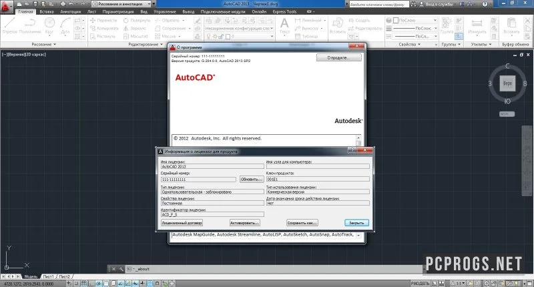The image size is (534, 287).
Task: Open the ПоСлою color dropdown
Action: [415, 21]
